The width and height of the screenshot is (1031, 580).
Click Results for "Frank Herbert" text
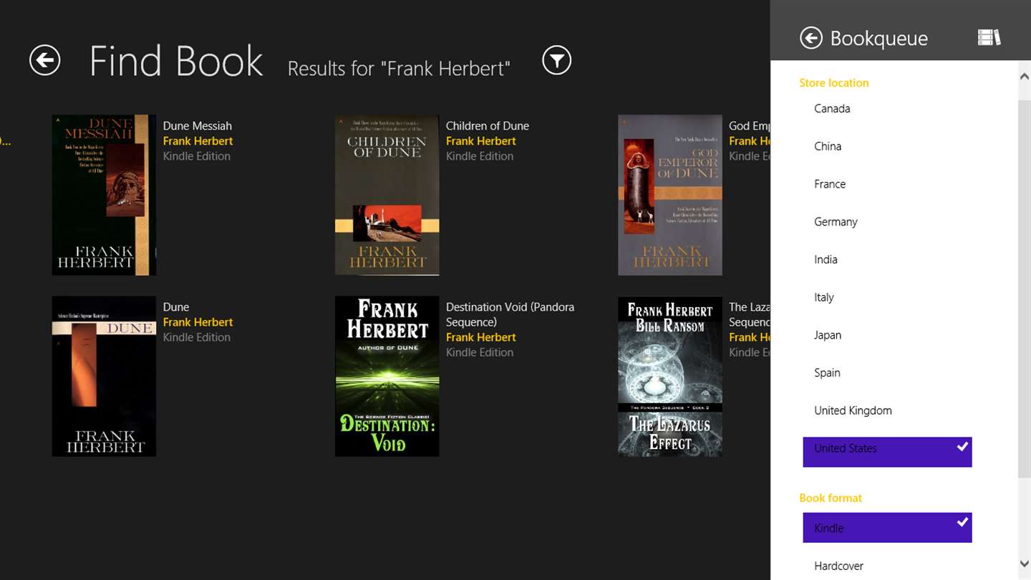pyautogui.click(x=399, y=68)
